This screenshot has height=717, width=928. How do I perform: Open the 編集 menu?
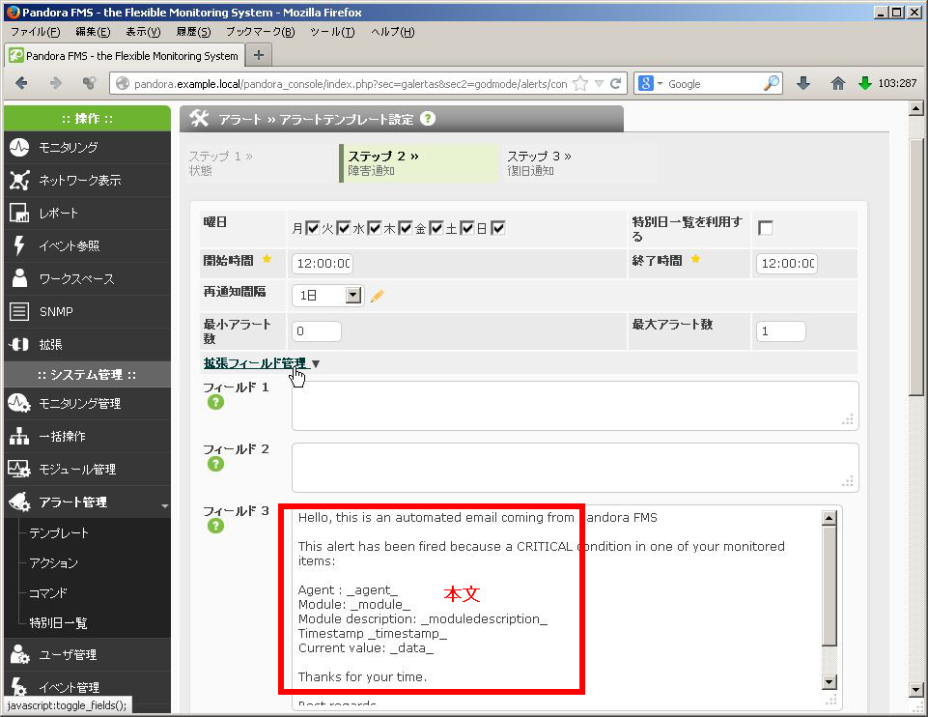(93, 32)
